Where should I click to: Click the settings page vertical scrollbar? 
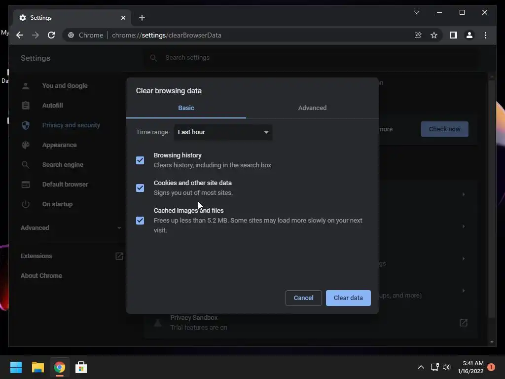[x=492, y=199]
